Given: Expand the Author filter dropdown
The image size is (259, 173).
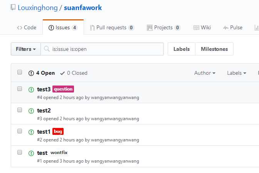Looking at the screenshot, I should coord(205,73).
